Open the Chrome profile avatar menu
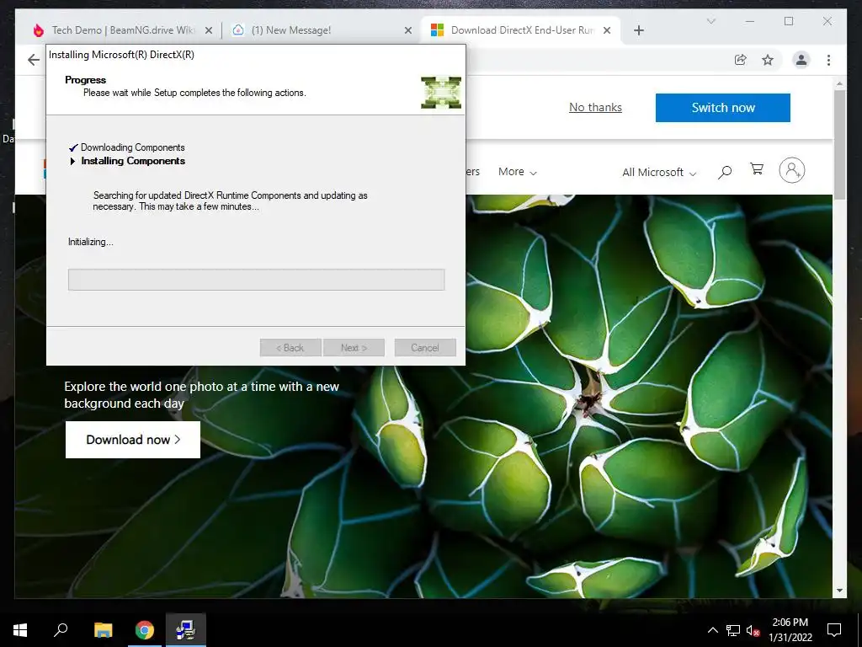The height and width of the screenshot is (647, 862). coord(801,60)
